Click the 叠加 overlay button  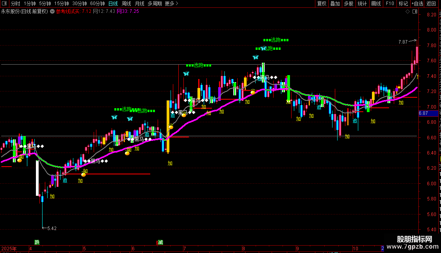[335, 4]
